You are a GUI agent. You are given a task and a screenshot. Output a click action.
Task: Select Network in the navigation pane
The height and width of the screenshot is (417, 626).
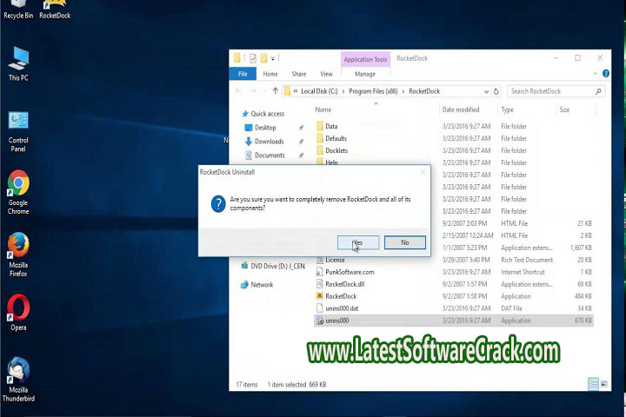tap(257, 285)
